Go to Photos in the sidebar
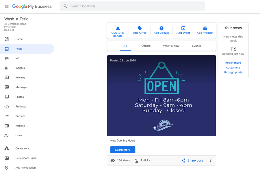This screenshot has height=170, width=260. click(20, 97)
